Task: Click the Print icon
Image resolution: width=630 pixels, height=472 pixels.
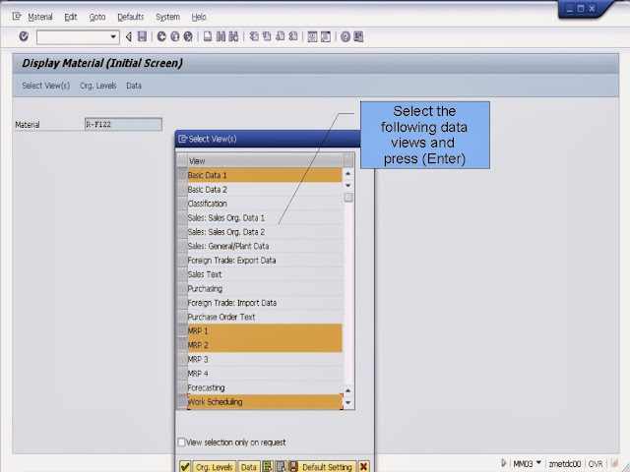Action: click(x=208, y=36)
